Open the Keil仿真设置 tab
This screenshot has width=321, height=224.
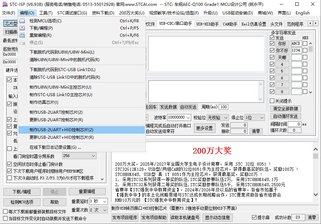(x=254, y=24)
